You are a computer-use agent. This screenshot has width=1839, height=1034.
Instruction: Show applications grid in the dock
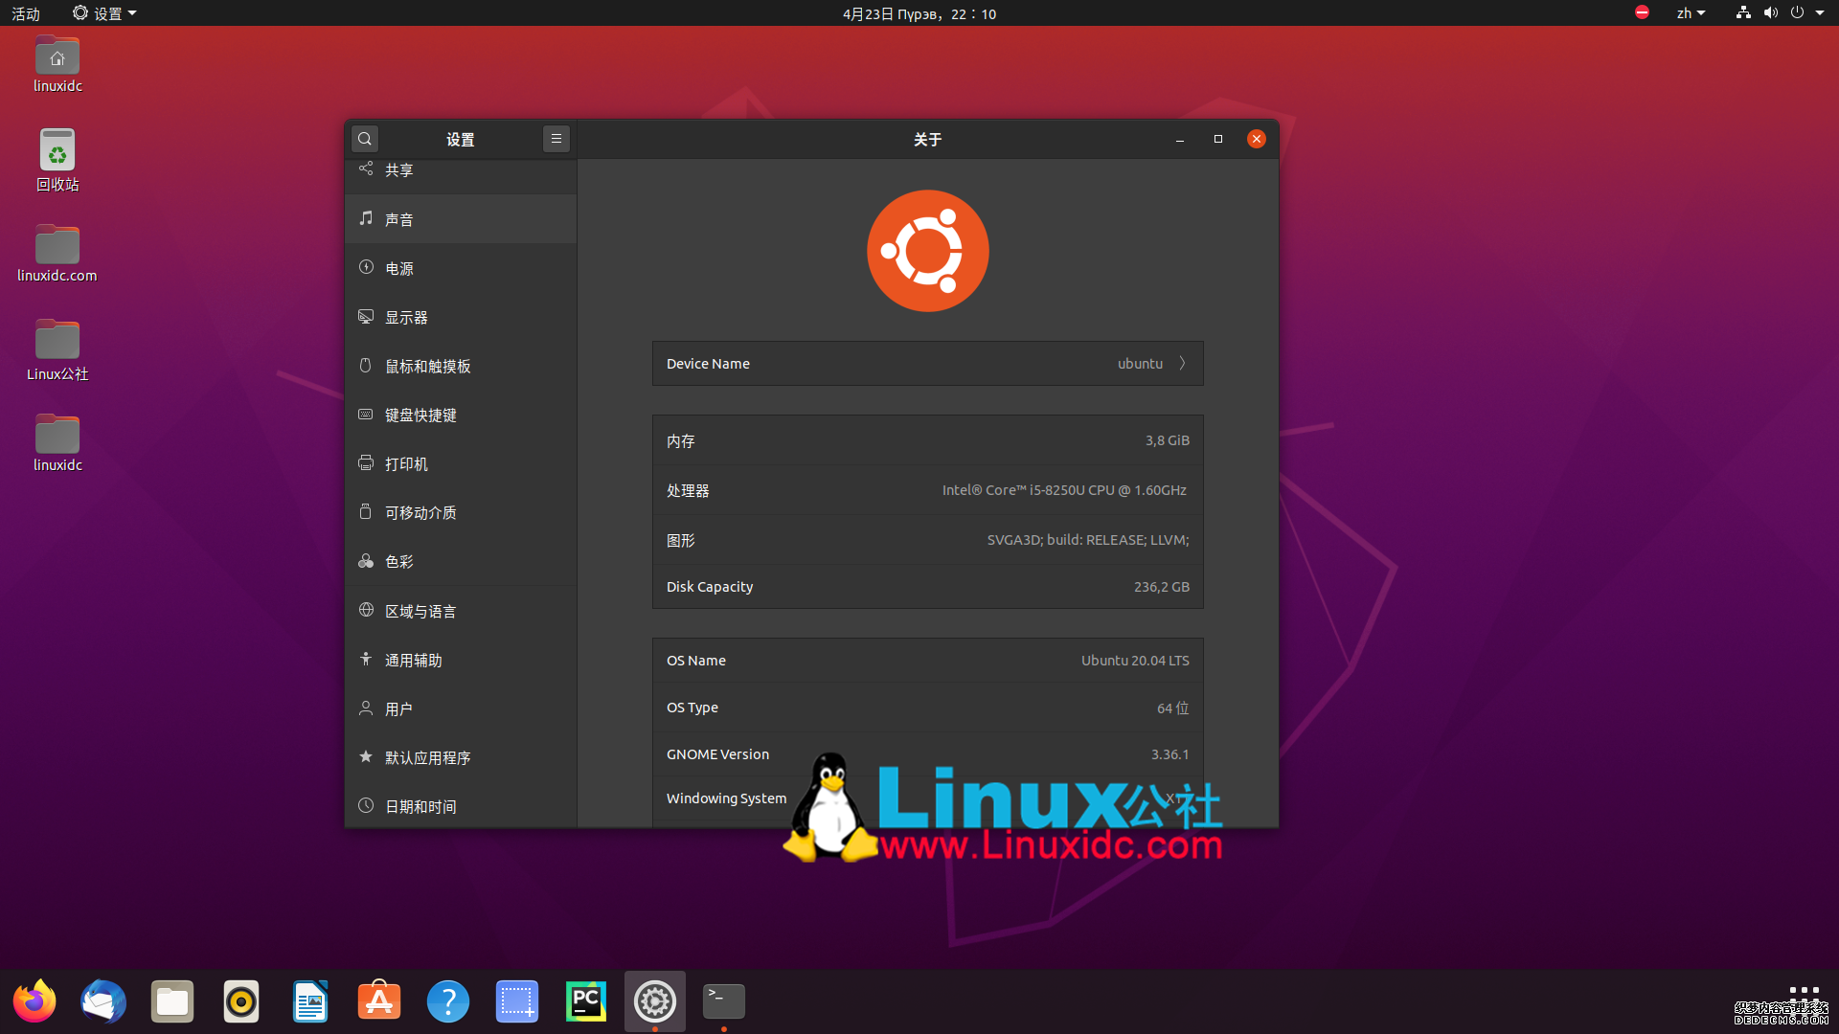1804,1000
